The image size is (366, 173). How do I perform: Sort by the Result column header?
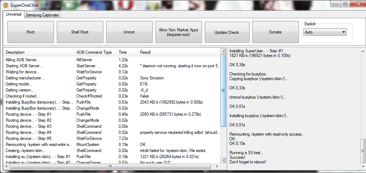coord(179,52)
